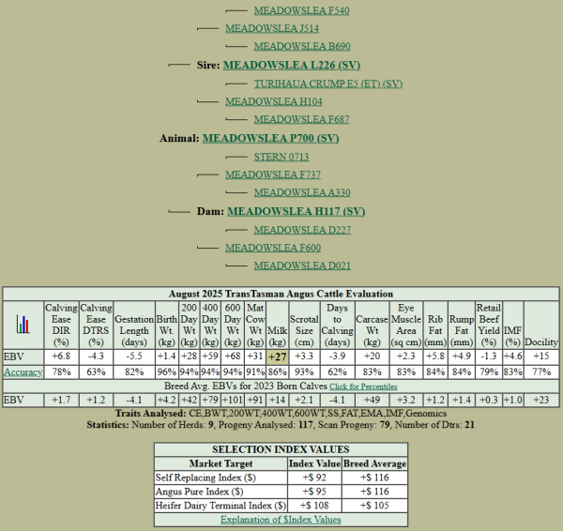Select breed average Docility +23
Image resolution: width=563 pixels, height=531 pixels.
coord(541,400)
